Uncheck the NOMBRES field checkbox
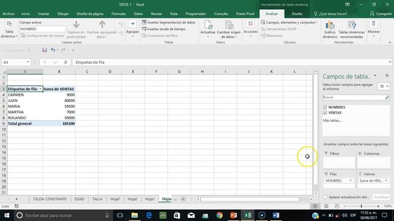The height and width of the screenshot is (221, 394). pos(325,107)
